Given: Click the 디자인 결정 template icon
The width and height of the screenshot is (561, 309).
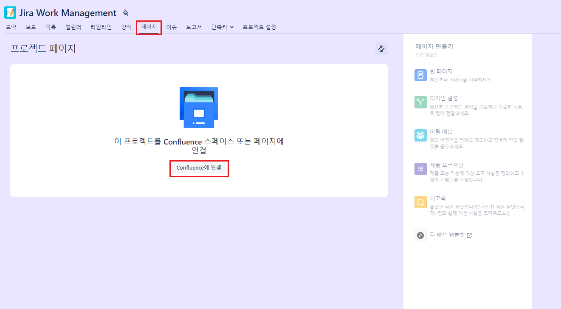Looking at the screenshot, I should tap(420, 102).
